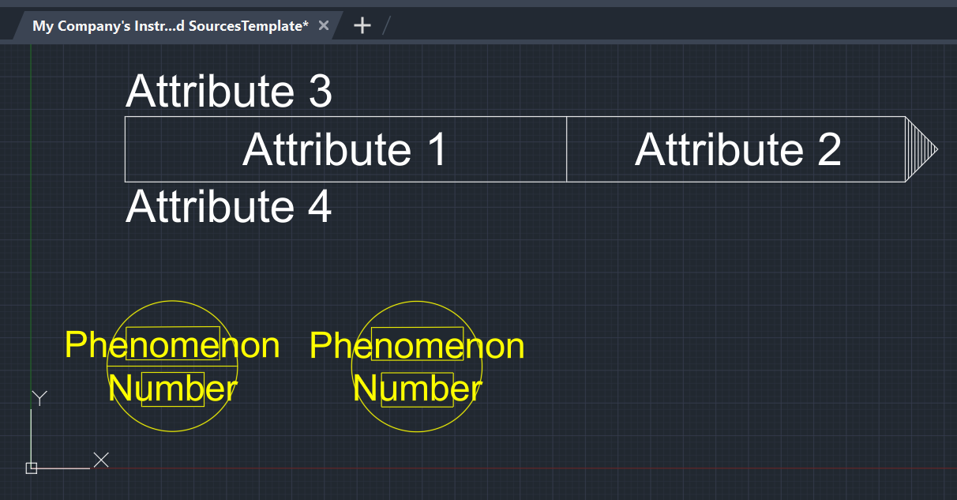
Task: Click the UCS X axis label
Action: click(101, 460)
